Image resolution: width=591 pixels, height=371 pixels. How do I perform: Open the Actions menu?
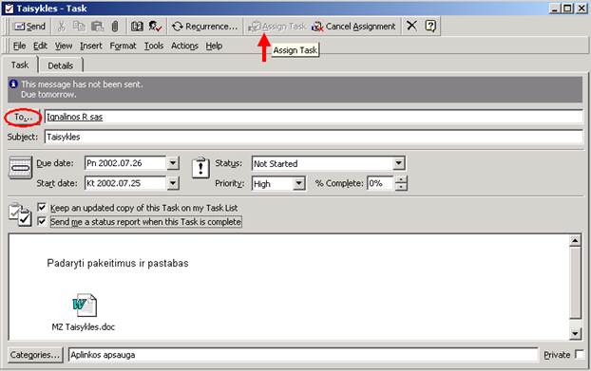tap(184, 46)
